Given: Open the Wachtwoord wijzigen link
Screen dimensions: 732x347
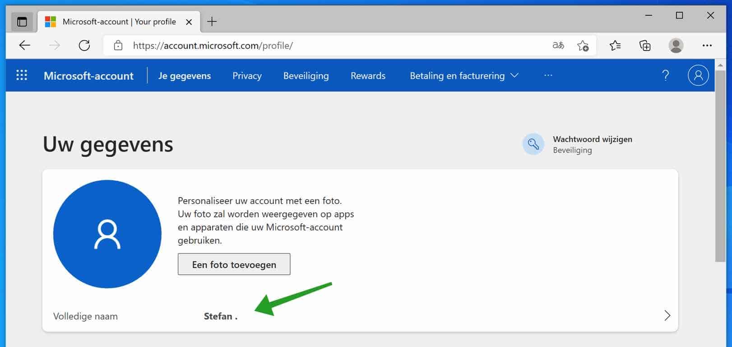Looking at the screenshot, I should point(592,139).
